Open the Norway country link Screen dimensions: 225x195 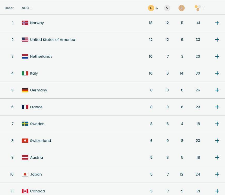[x=37, y=23]
